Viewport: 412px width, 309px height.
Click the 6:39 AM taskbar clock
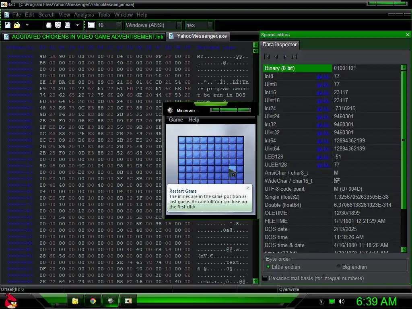(x=376, y=301)
